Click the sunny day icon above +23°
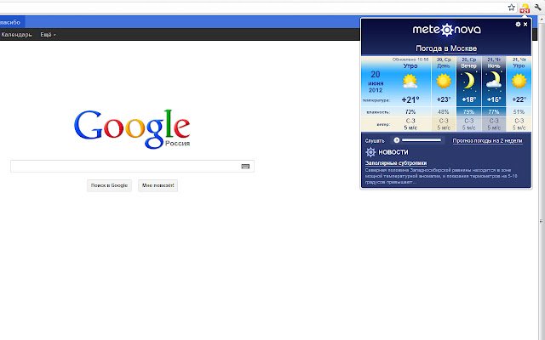 (444, 82)
